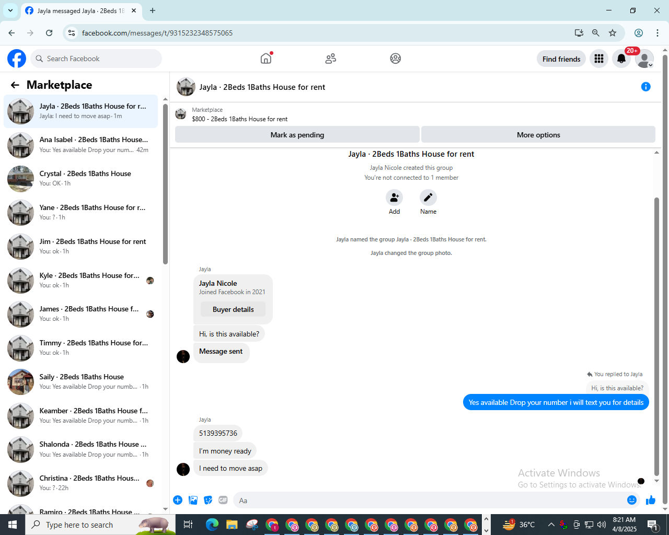Click the "I need to move asap" message

[x=230, y=468]
